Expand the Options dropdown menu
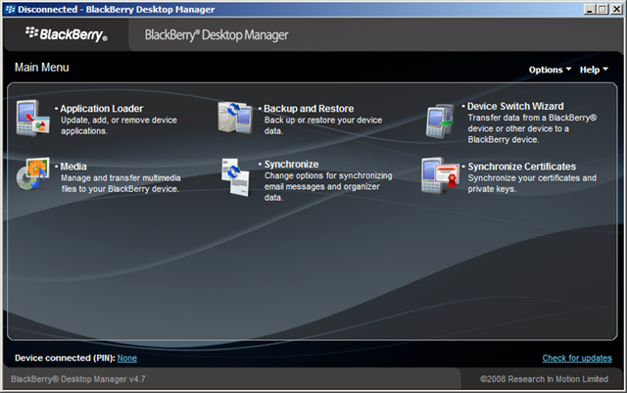627x393 pixels. (550, 70)
